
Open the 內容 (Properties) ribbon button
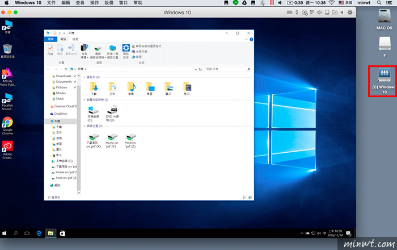(50, 49)
